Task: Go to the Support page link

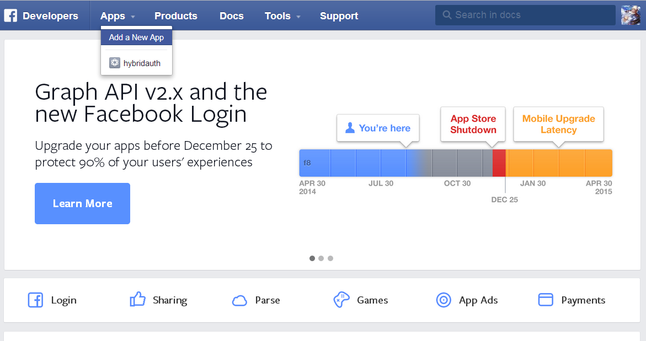Action: pos(339,16)
